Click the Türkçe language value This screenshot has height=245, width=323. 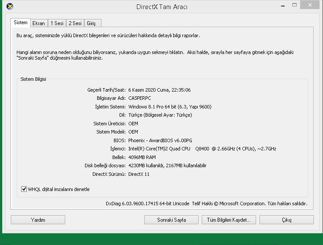tap(160, 115)
